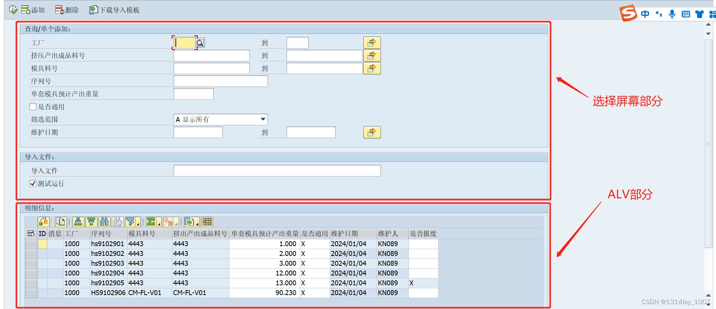Click the 删除 (Delete) toolbar button
Screen dimensions: 716x309
point(67,10)
